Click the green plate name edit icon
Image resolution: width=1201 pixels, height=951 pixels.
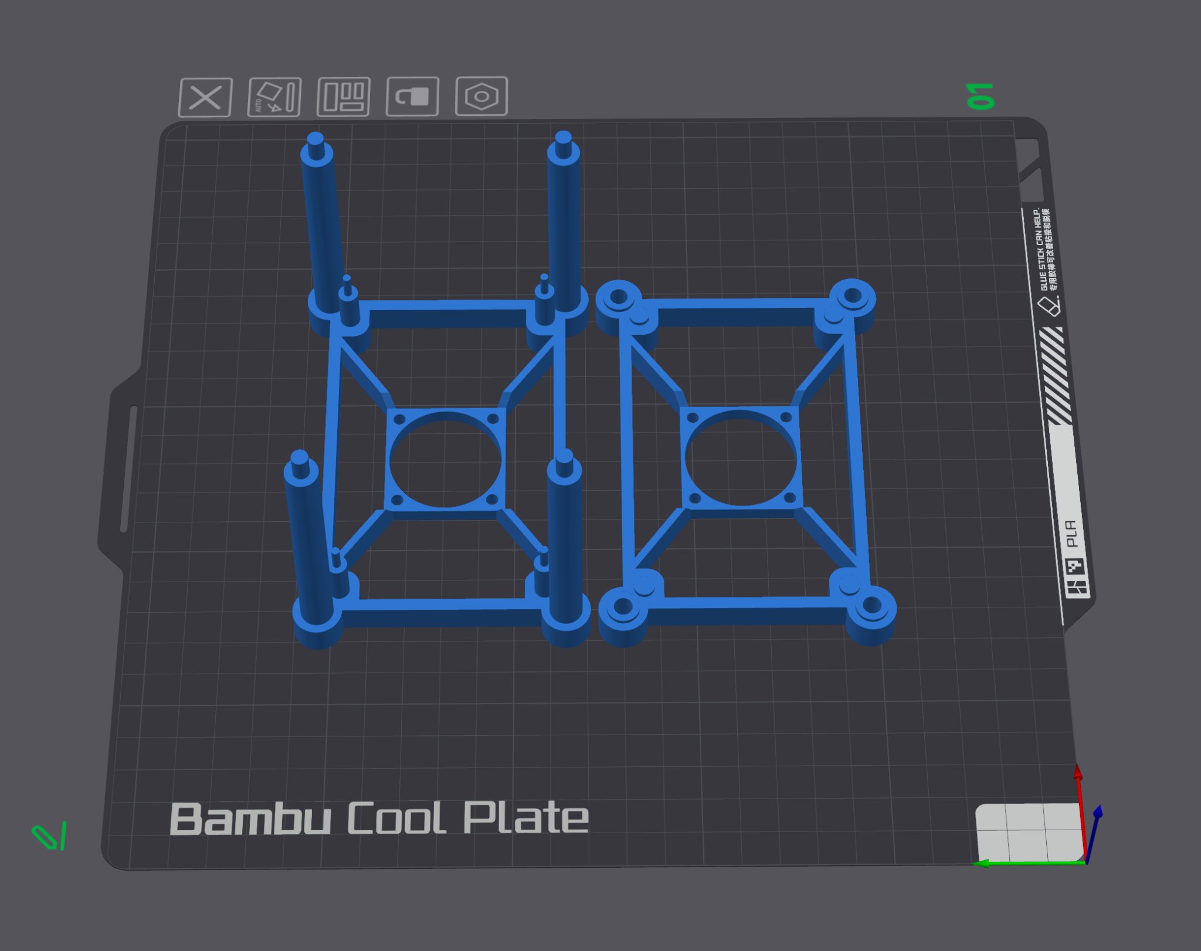click(x=49, y=837)
